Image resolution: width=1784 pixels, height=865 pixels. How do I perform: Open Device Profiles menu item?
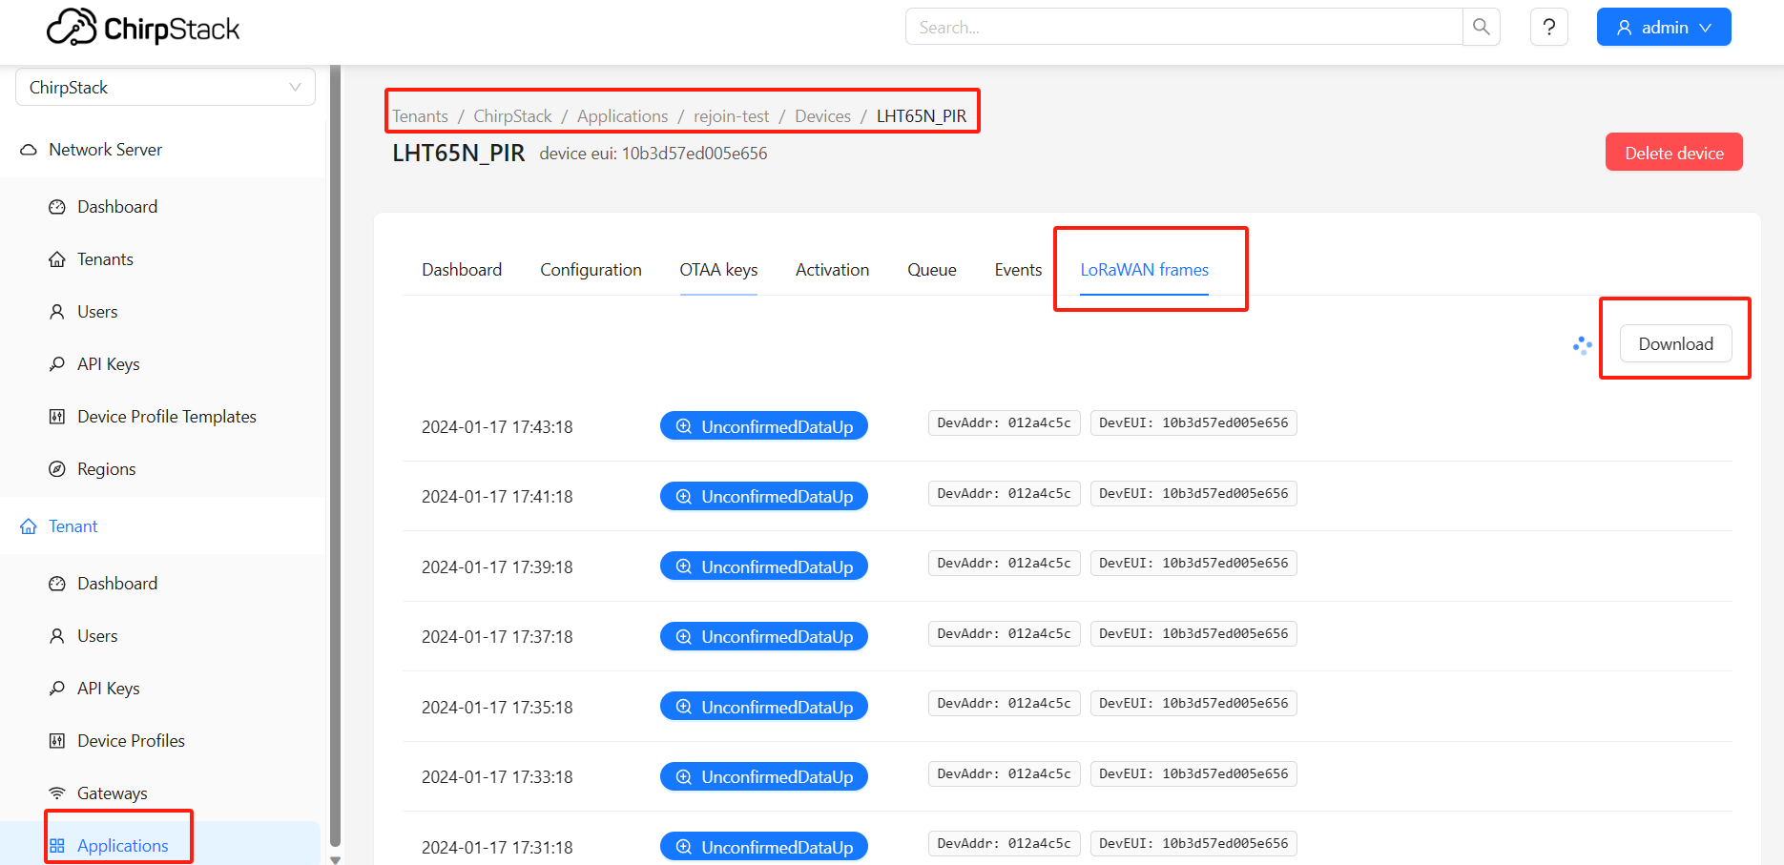click(x=131, y=741)
